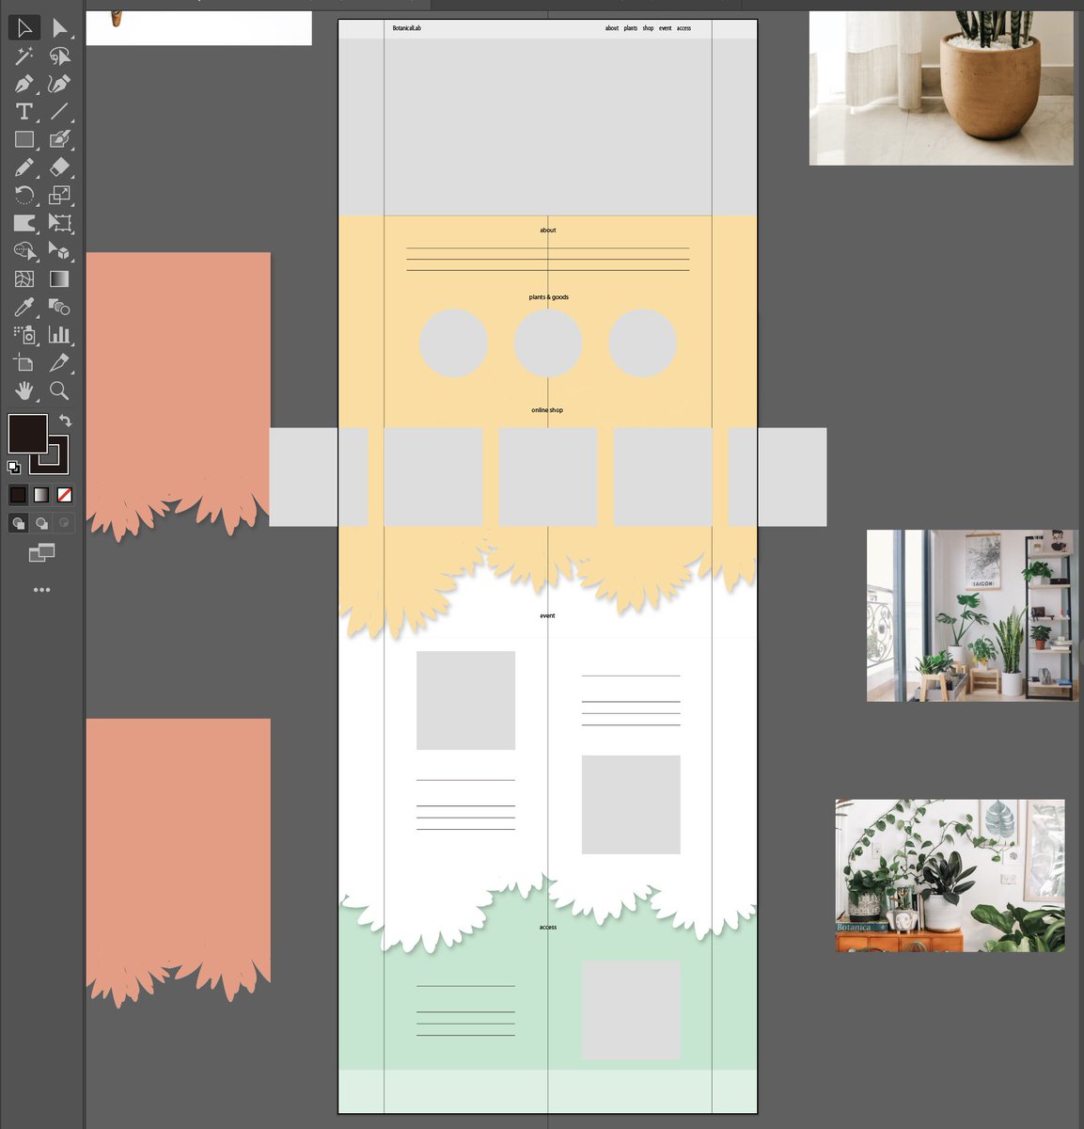Screen dimensions: 1084x1129
Task: Select the Paintbrush tool
Action: (x=59, y=139)
